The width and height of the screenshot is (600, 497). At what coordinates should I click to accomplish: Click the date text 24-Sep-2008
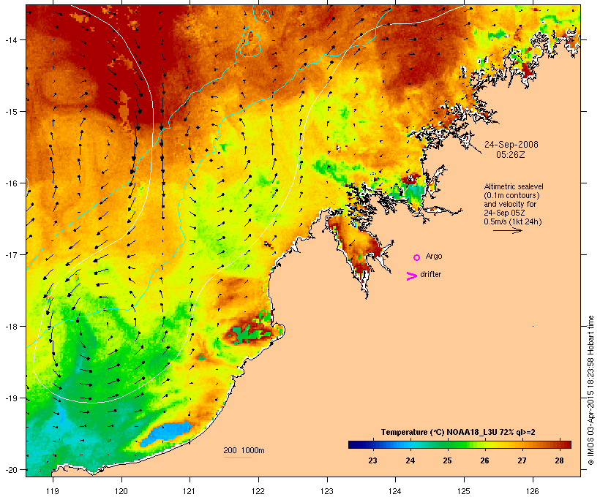[x=511, y=145]
